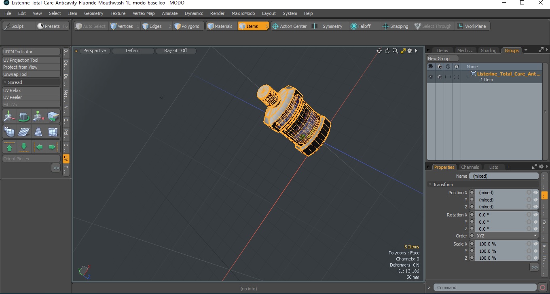Viewport: 550px width, 294px height.
Task: Click the viewport rotate control icon
Action: tap(387, 51)
